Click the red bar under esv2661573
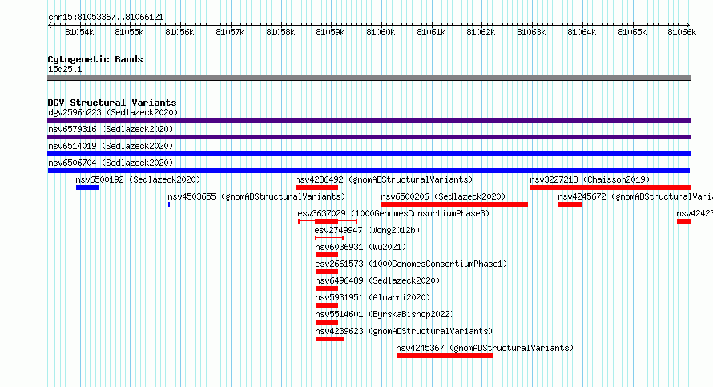The height and width of the screenshot is (387, 713). pos(327,272)
